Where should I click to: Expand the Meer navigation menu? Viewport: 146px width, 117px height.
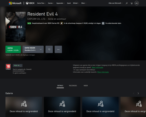point(84,3)
